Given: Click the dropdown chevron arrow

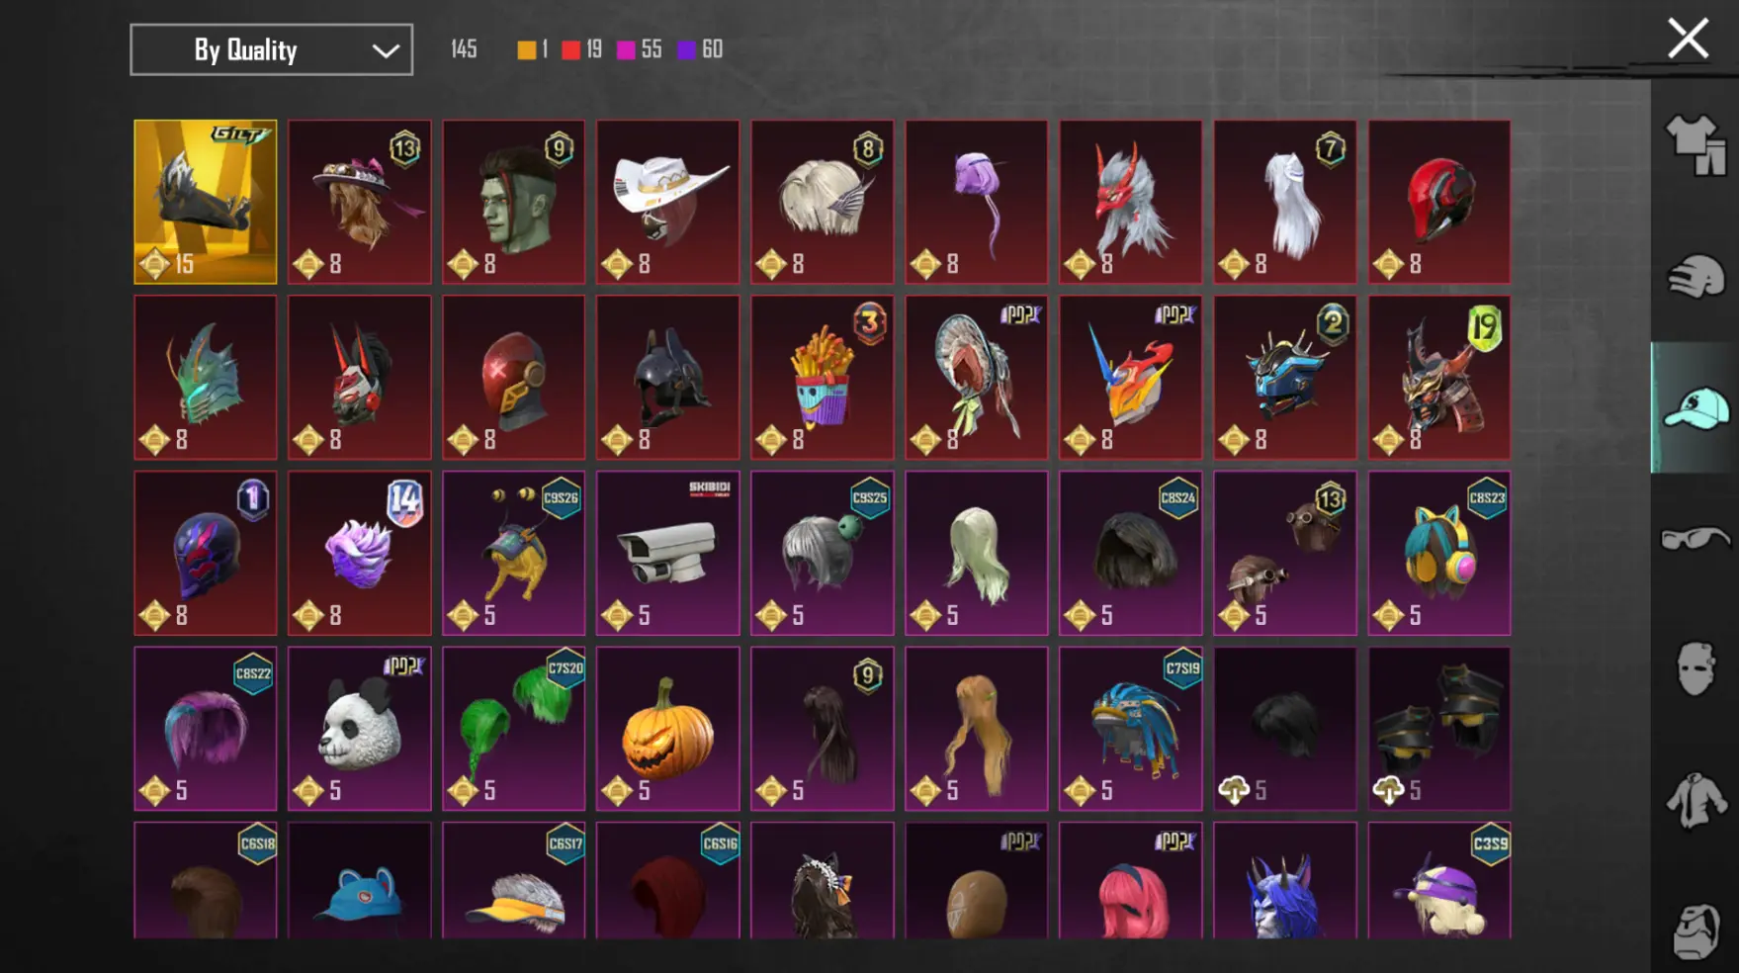Looking at the screenshot, I should click(x=386, y=50).
